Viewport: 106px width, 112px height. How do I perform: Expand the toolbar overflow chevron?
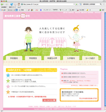[x=90, y=10]
